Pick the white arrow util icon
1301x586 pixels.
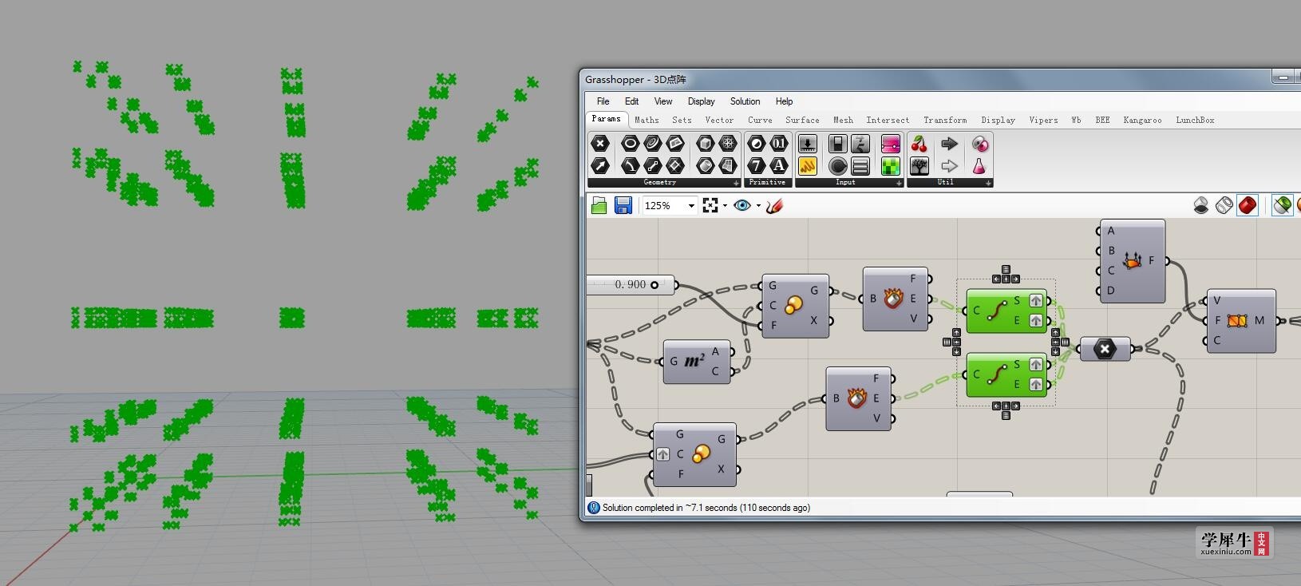pos(950,166)
